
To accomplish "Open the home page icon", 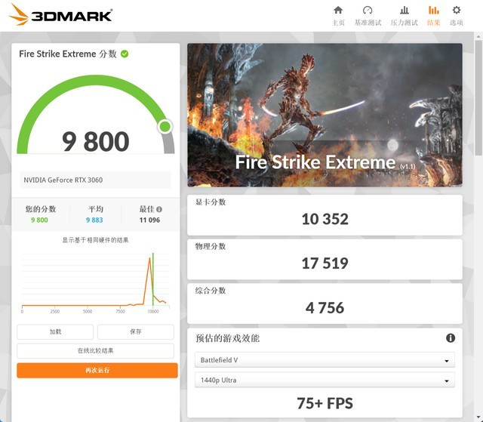I will 338,10.
